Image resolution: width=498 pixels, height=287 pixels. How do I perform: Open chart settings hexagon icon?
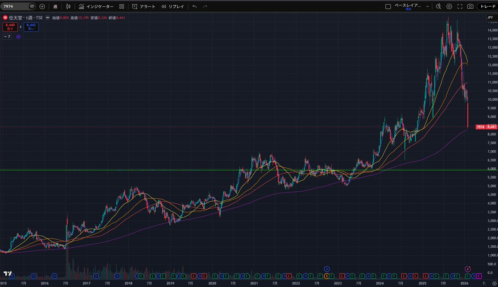(x=449, y=7)
